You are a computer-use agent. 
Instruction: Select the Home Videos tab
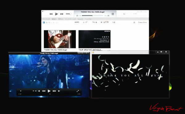[104, 22]
